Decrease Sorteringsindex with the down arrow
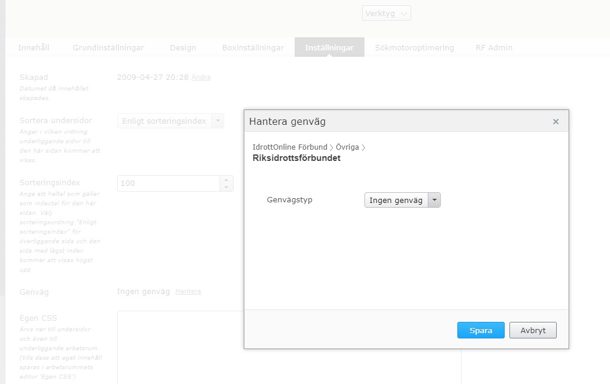This screenshot has width=610, height=384. point(227,187)
